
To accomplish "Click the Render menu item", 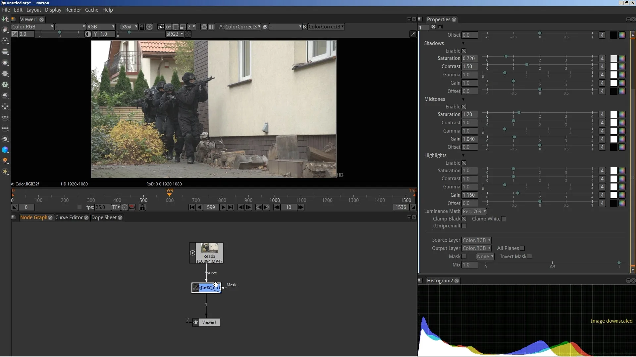I will pyautogui.click(x=73, y=10).
